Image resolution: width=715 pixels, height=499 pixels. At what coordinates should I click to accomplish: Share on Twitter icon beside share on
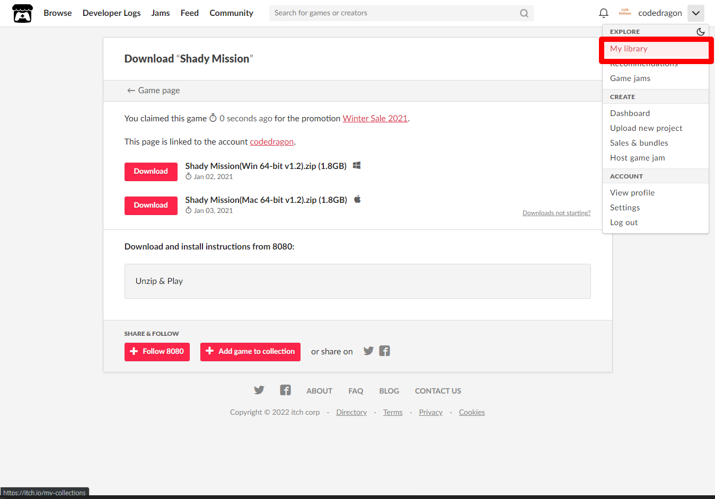click(x=369, y=351)
